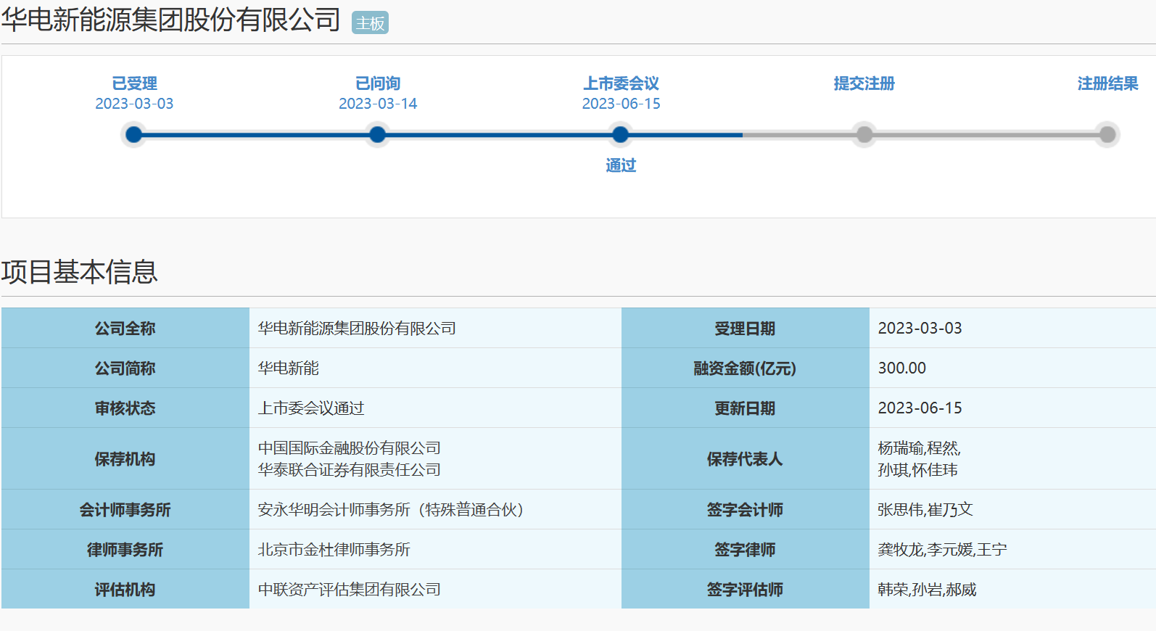Click the 项目基本信息 section heading

click(80, 272)
